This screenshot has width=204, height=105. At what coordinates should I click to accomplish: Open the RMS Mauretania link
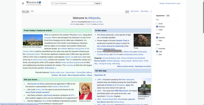pyautogui.click(x=122, y=91)
